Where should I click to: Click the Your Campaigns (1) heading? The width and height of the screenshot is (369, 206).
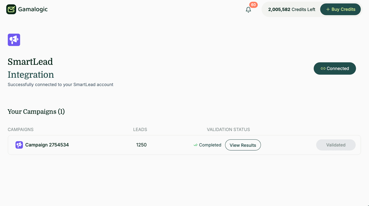[36, 111]
